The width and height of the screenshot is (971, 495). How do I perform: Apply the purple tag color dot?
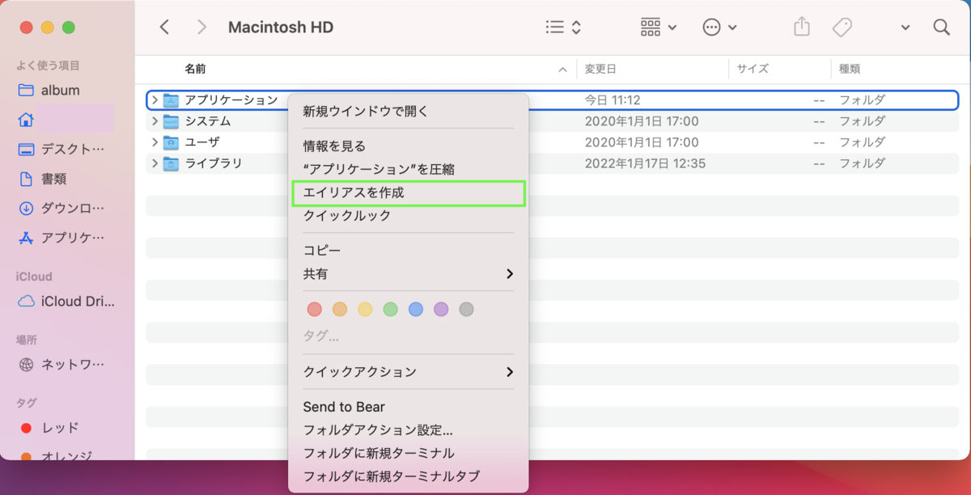pos(441,309)
